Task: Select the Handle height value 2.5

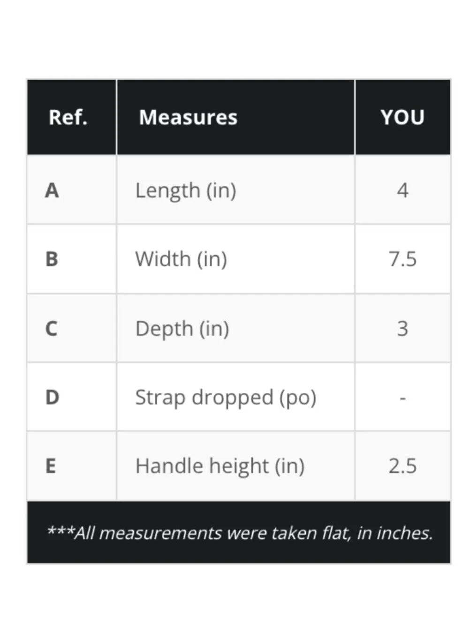Action: [x=402, y=466]
